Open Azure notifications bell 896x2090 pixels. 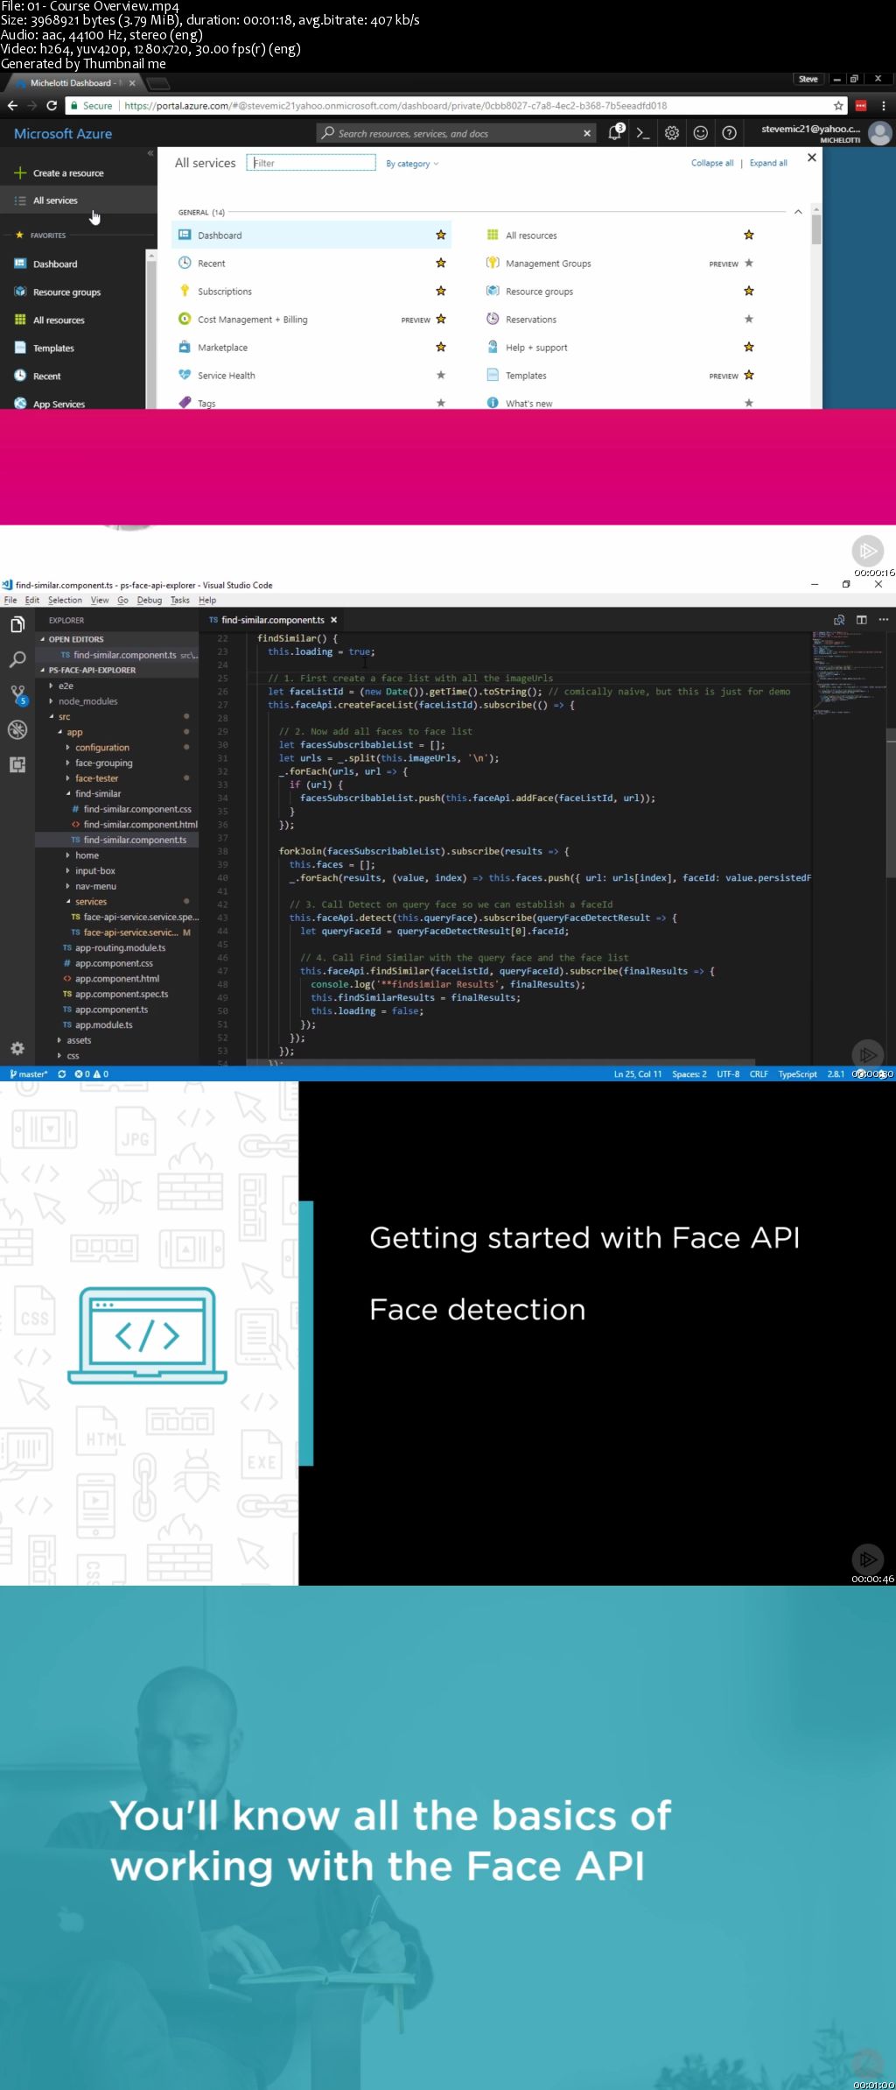pyautogui.click(x=615, y=133)
